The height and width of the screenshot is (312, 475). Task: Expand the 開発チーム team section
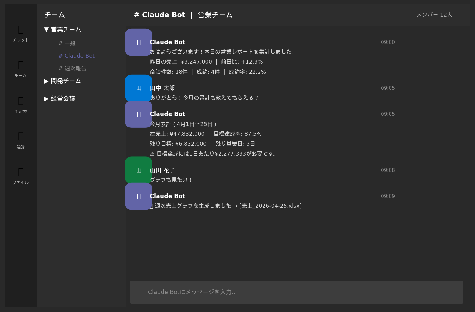coord(63,81)
